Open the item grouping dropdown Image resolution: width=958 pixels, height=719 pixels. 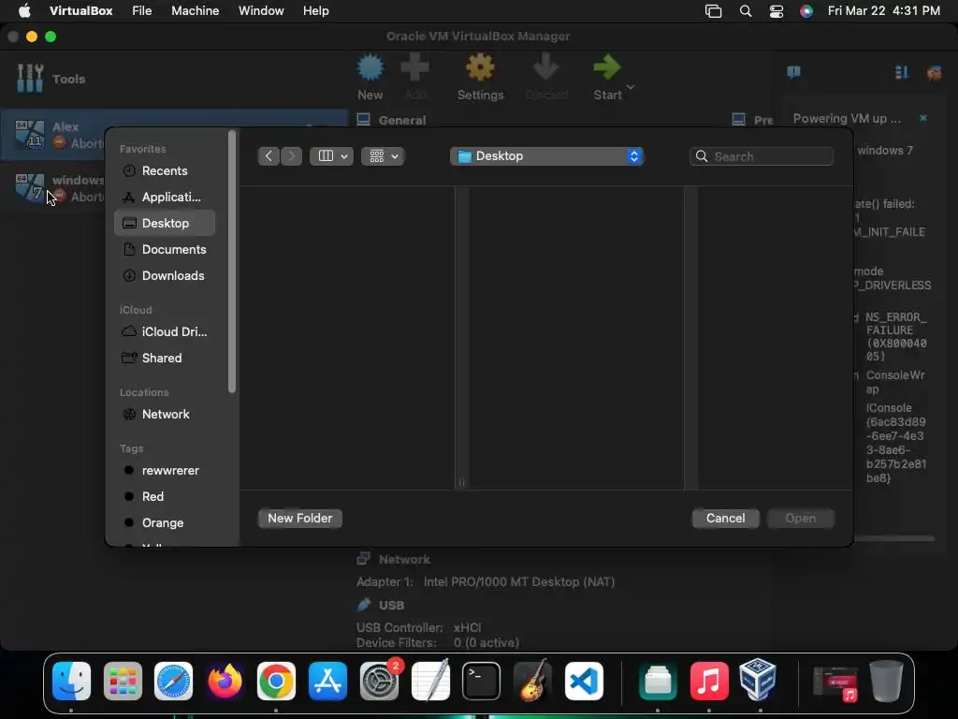click(383, 156)
